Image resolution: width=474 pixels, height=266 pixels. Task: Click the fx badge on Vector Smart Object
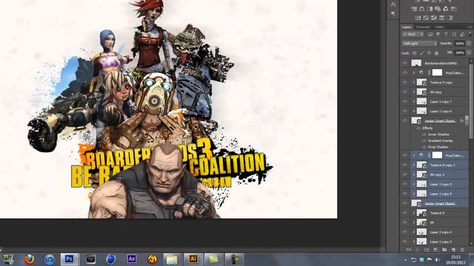point(462,120)
